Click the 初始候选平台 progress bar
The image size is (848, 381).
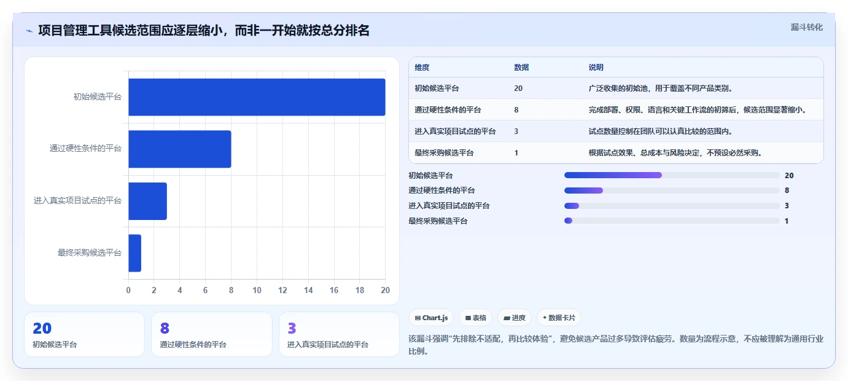(672, 175)
